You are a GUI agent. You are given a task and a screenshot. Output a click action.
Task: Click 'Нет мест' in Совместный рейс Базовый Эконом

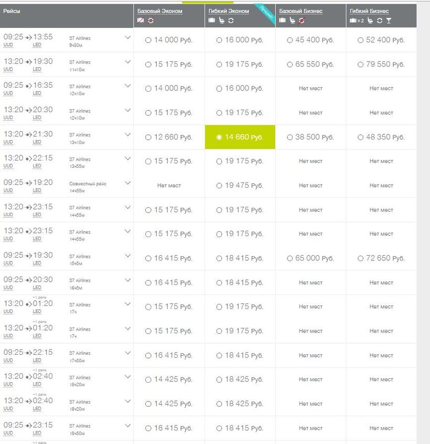(169, 185)
